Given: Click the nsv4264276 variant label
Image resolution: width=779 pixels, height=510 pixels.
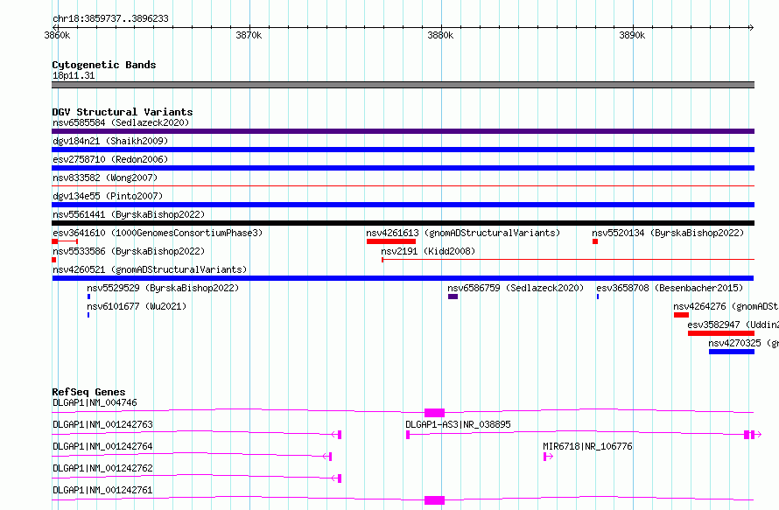Looking at the screenshot, I should (x=726, y=306).
